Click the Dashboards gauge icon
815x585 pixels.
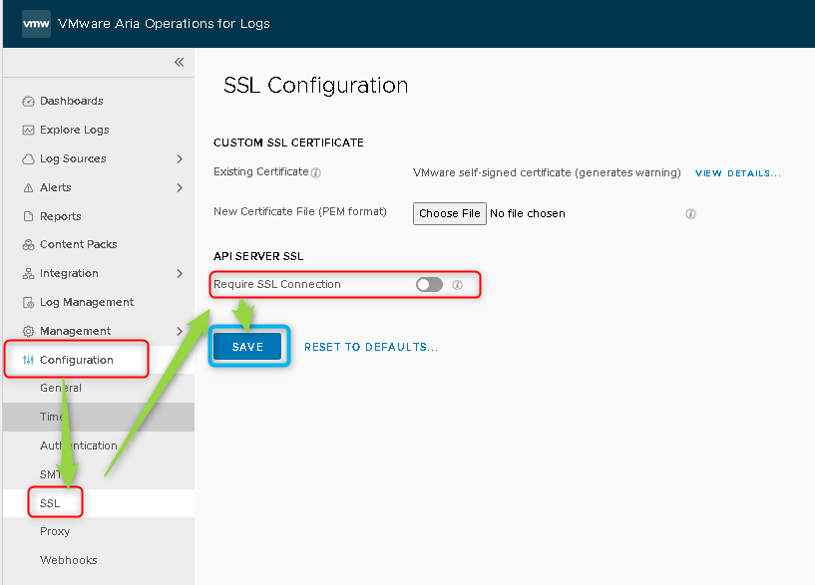click(x=28, y=102)
